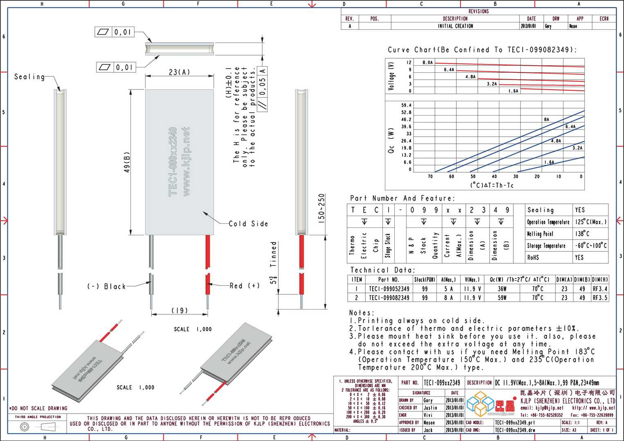Click the 'ANGLES ± 0.5°' tolerance line
Viewport: 624px width, 441px height.
pos(365,421)
